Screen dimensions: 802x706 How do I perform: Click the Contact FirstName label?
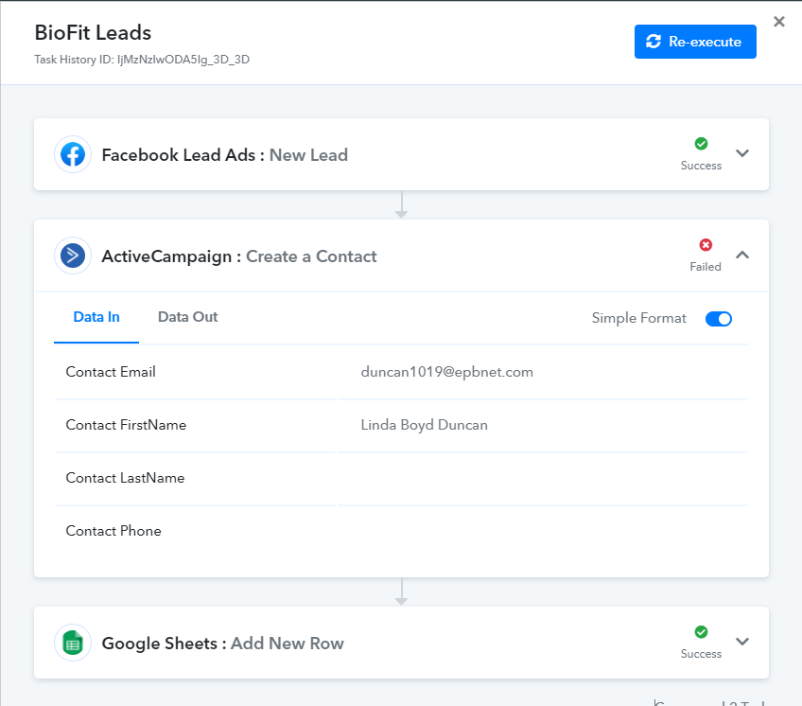click(126, 425)
